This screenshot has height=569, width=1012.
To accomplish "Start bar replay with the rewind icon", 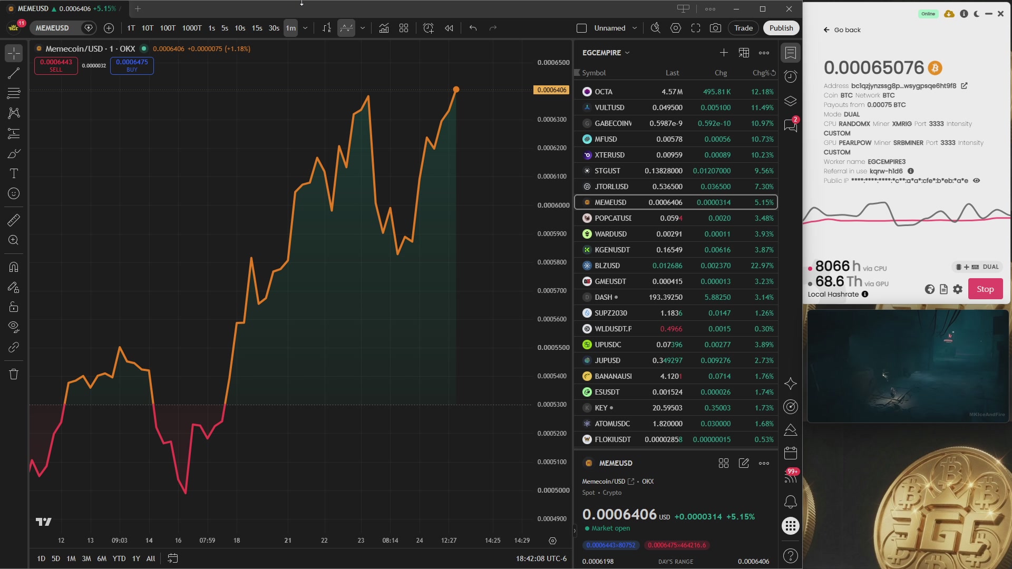I will point(449,28).
